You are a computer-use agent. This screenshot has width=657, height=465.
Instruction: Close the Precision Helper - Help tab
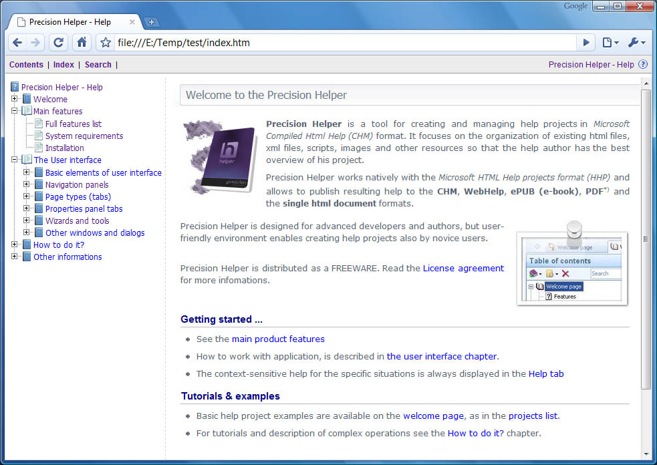point(132,22)
